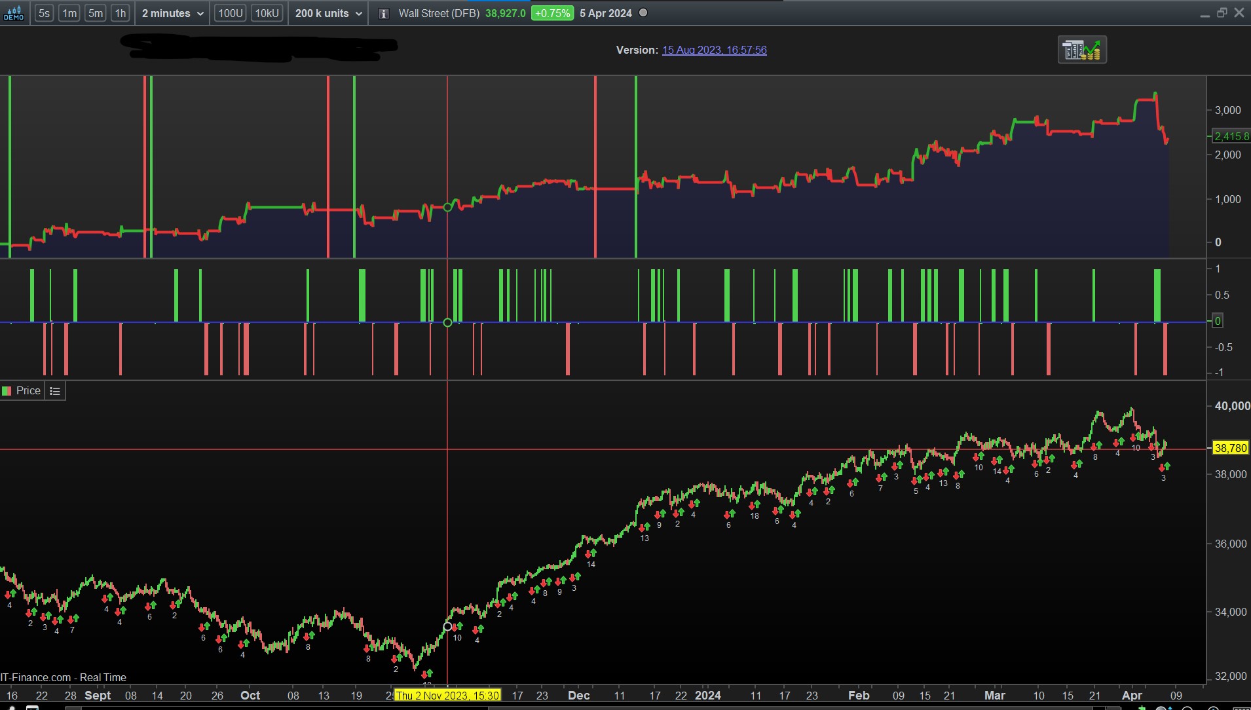The width and height of the screenshot is (1251, 710).
Task: Switch timeframe to 1h
Action: pyautogui.click(x=121, y=13)
